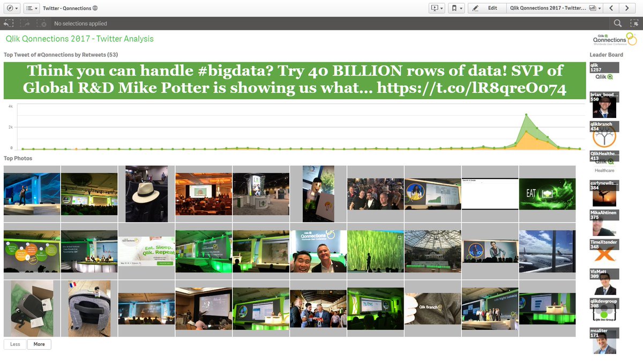Select brian_bood leader board entry

click(604, 105)
